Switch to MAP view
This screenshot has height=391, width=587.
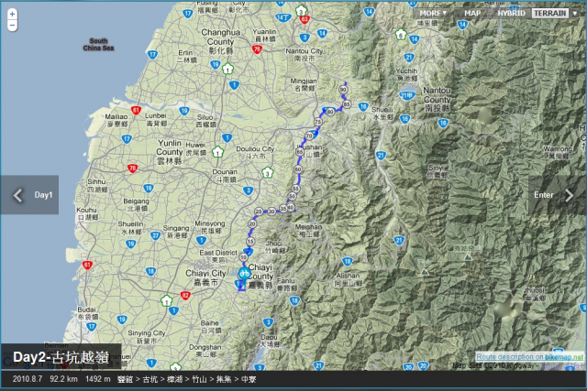472,13
